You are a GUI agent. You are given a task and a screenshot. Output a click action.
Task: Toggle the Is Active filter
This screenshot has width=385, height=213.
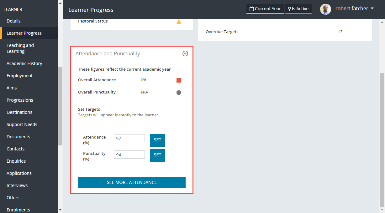(298, 9)
